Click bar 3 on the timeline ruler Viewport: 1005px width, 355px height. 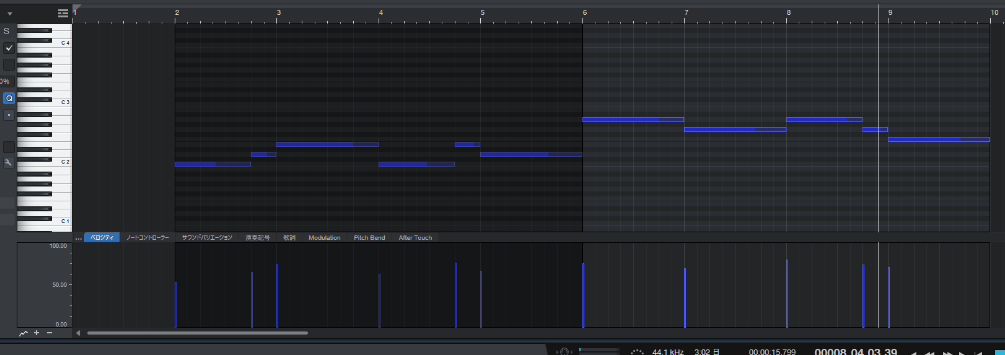coord(279,13)
